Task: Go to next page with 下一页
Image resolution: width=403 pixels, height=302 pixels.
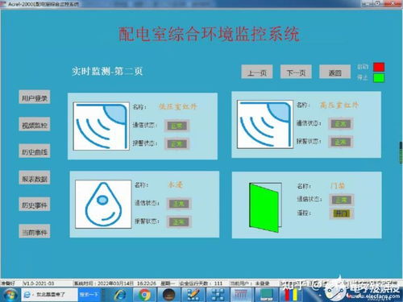Action: [x=296, y=72]
